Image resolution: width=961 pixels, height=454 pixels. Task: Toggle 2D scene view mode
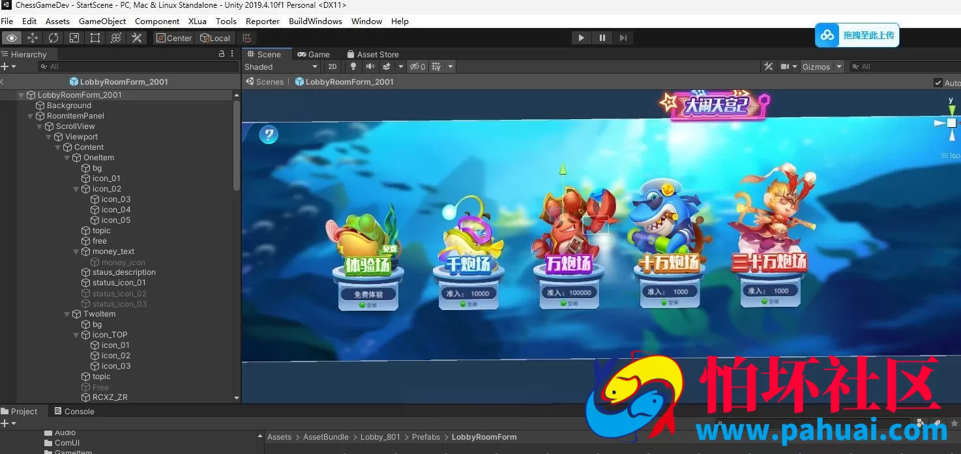click(333, 66)
